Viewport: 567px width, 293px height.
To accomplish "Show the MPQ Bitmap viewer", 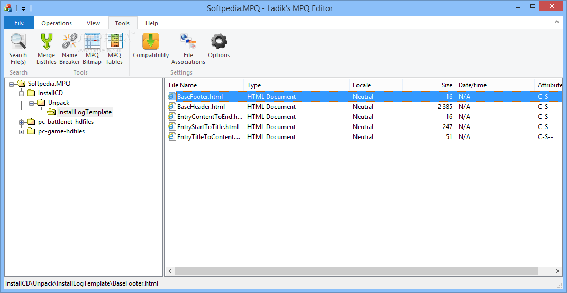I will coord(92,49).
